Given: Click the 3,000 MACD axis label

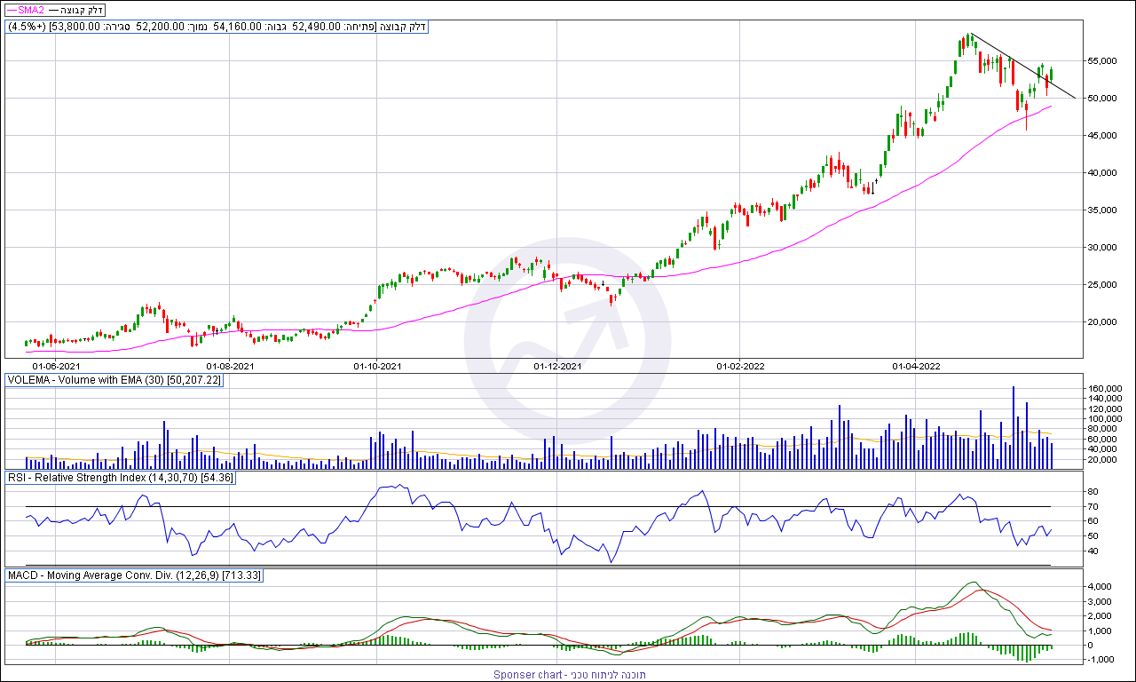Looking at the screenshot, I should coord(1100,601).
